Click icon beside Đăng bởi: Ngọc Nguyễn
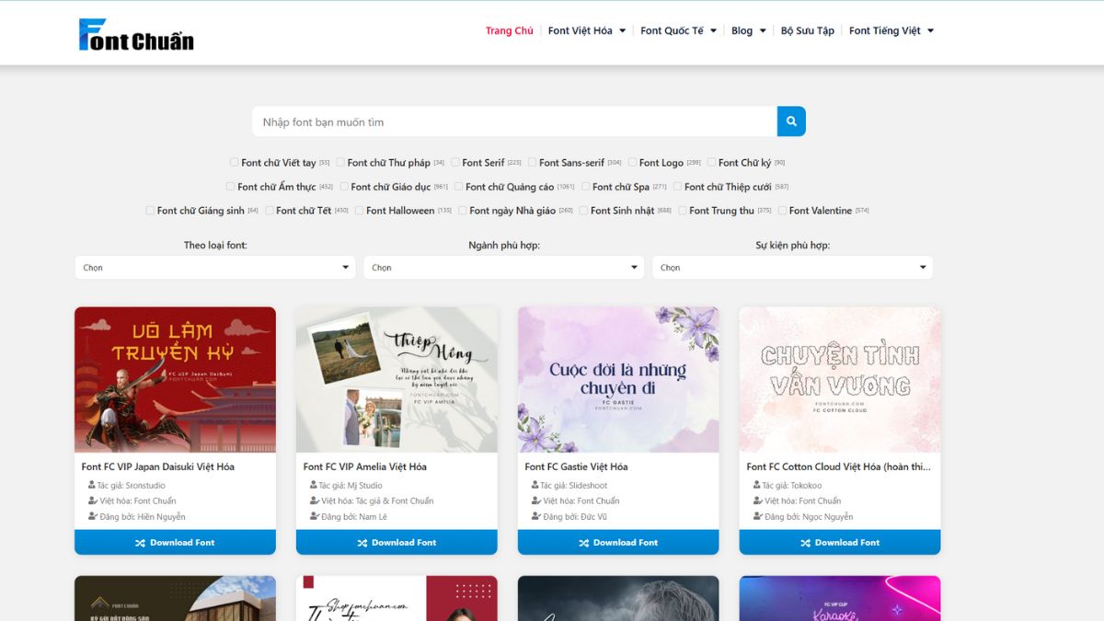Screen dimensions: 1104x621 pyautogui.click(x=757, y=516)
